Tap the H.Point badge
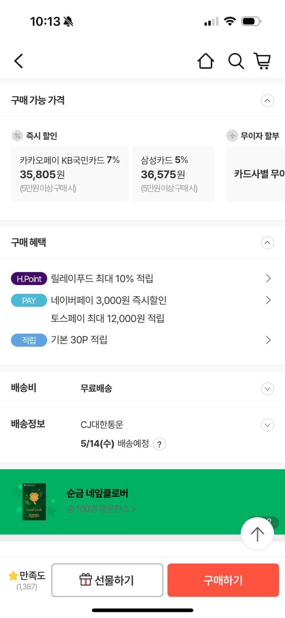285x618 pixels. pos(29,279)
